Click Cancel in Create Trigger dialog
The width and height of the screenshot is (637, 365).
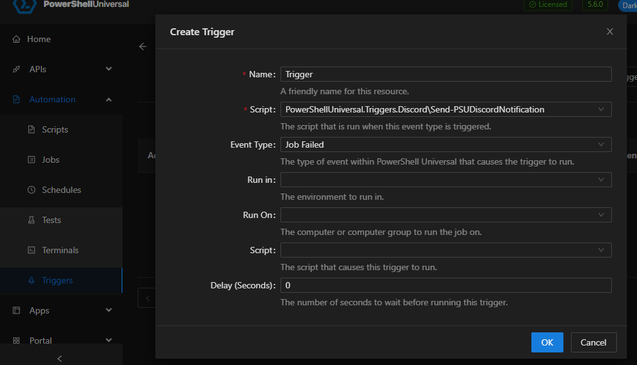(x=593, y=342)
